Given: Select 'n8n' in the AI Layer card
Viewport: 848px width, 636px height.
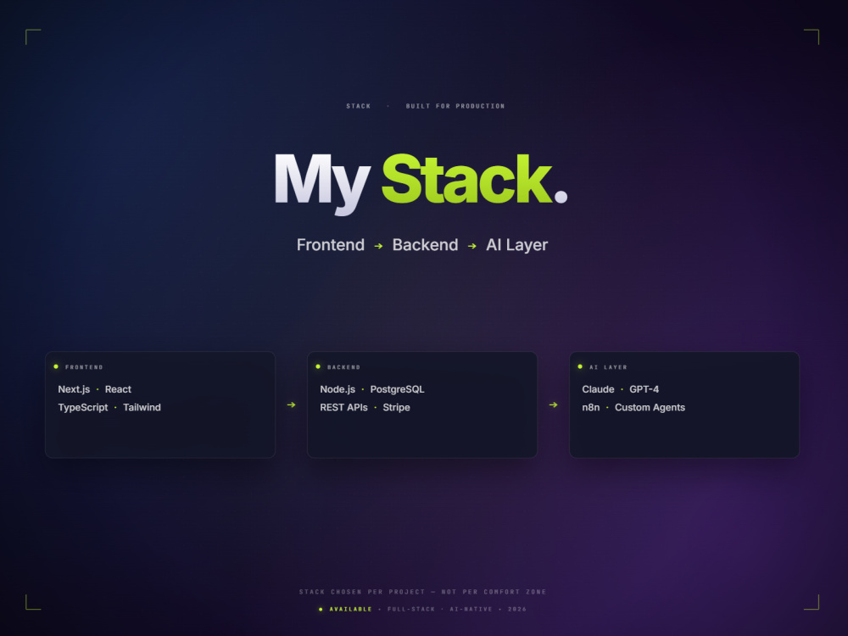Looking at the screenshot, I should 590,407.
